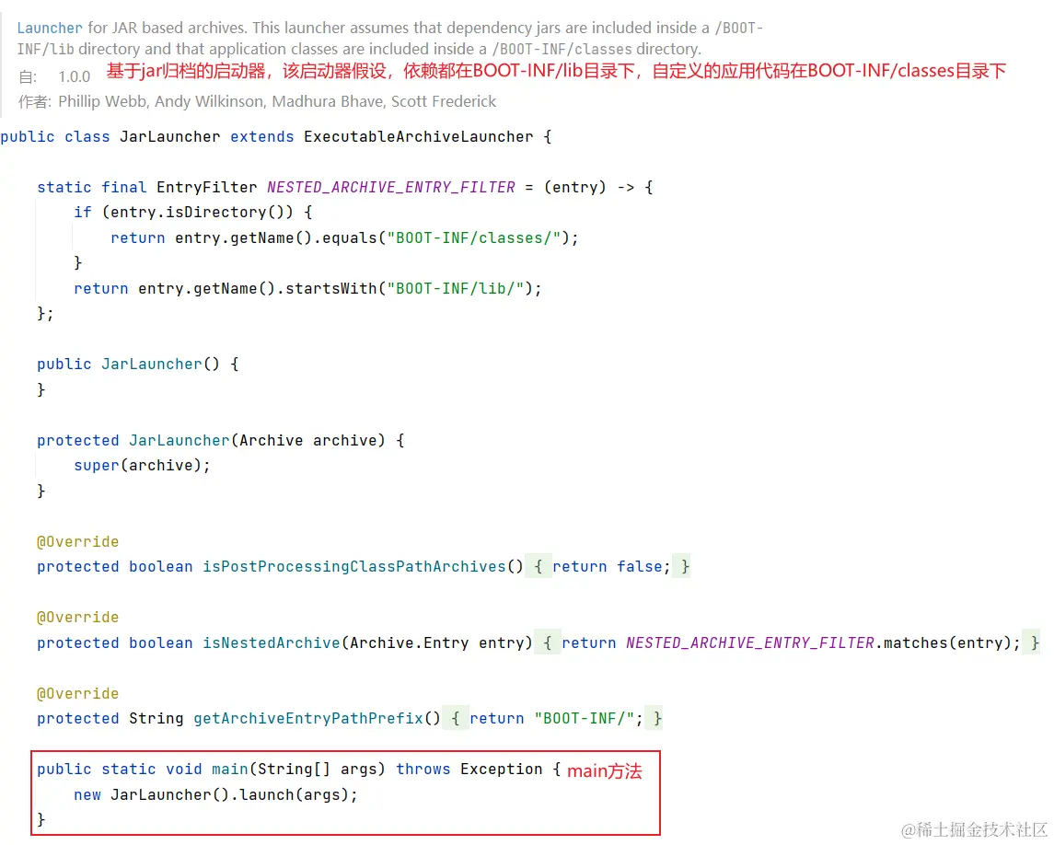Click the super(archive) call
The image size is (1054, 845).
(137, 465)
